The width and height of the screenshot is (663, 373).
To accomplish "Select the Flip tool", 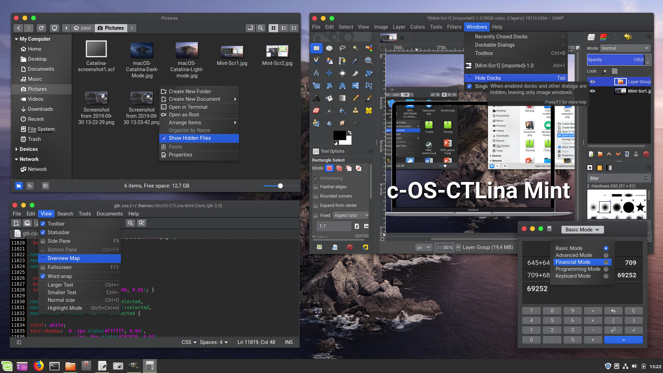I will click(355, 86).
